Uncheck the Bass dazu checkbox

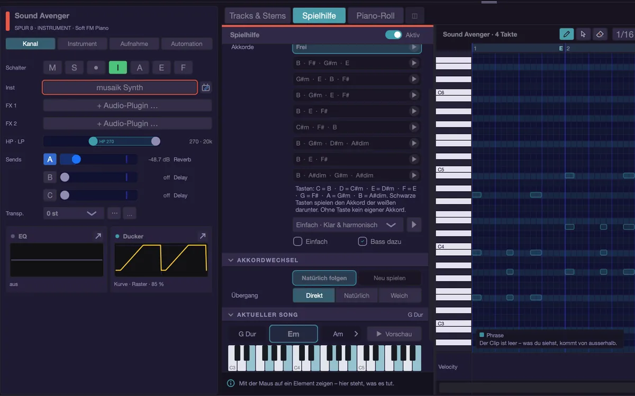click(362, 241)
